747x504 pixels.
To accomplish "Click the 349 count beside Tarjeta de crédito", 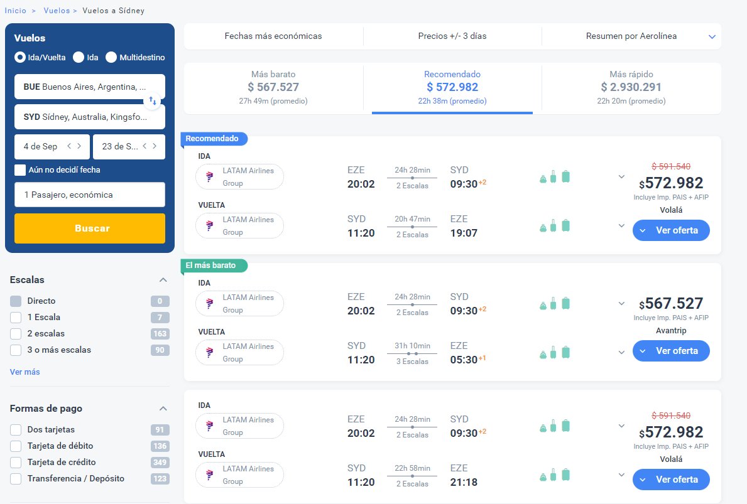I will coord(160,462).
